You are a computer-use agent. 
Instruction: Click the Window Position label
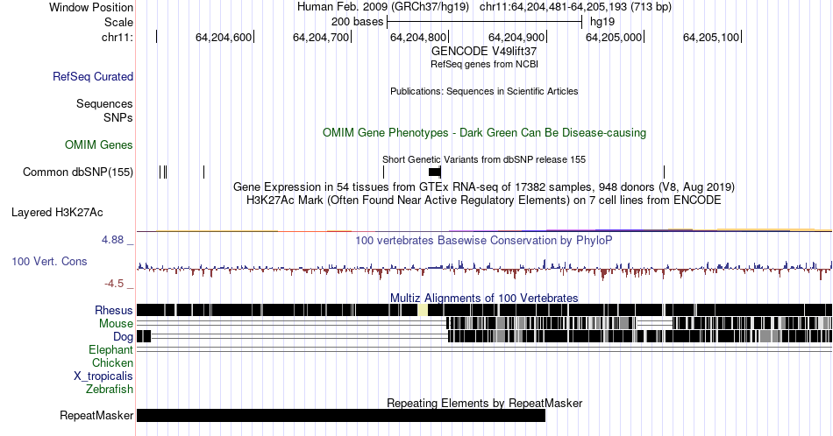[x=91, y=7]
